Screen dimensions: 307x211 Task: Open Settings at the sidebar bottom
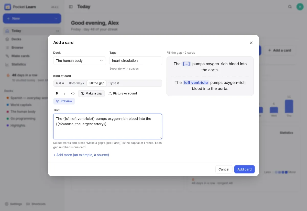pos(13,204)
